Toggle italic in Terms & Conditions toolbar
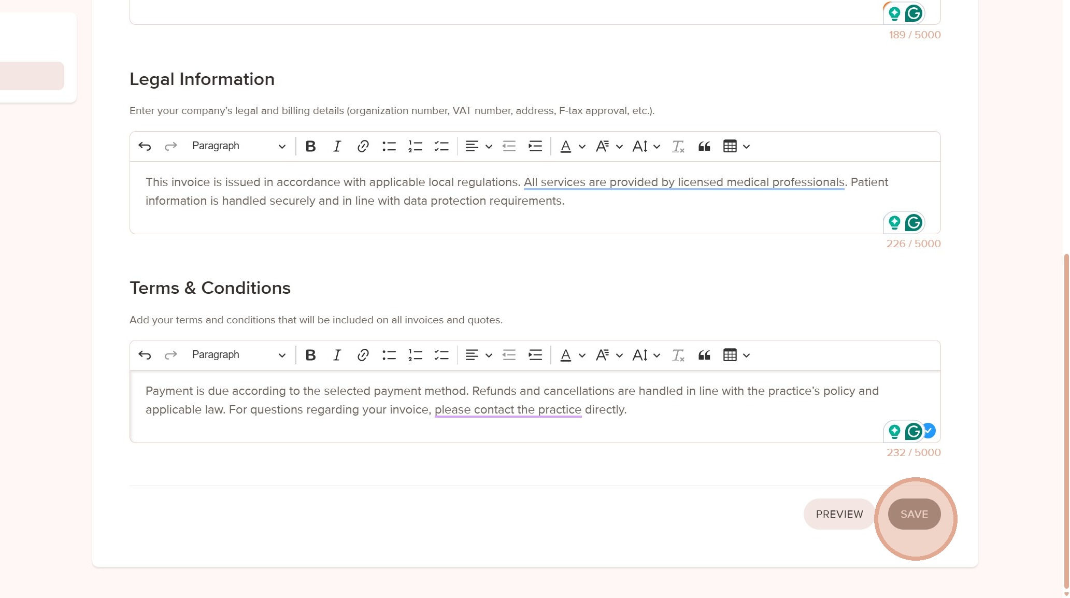Screen dimensions: 1070x598 (x=337, y=355)
